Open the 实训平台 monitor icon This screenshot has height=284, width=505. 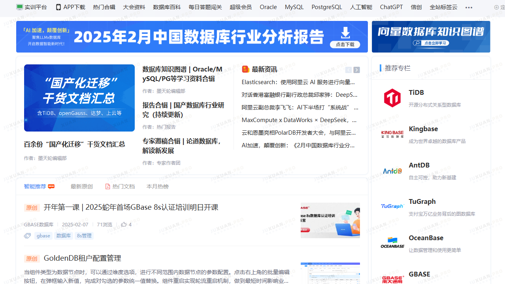click(19, 7)
